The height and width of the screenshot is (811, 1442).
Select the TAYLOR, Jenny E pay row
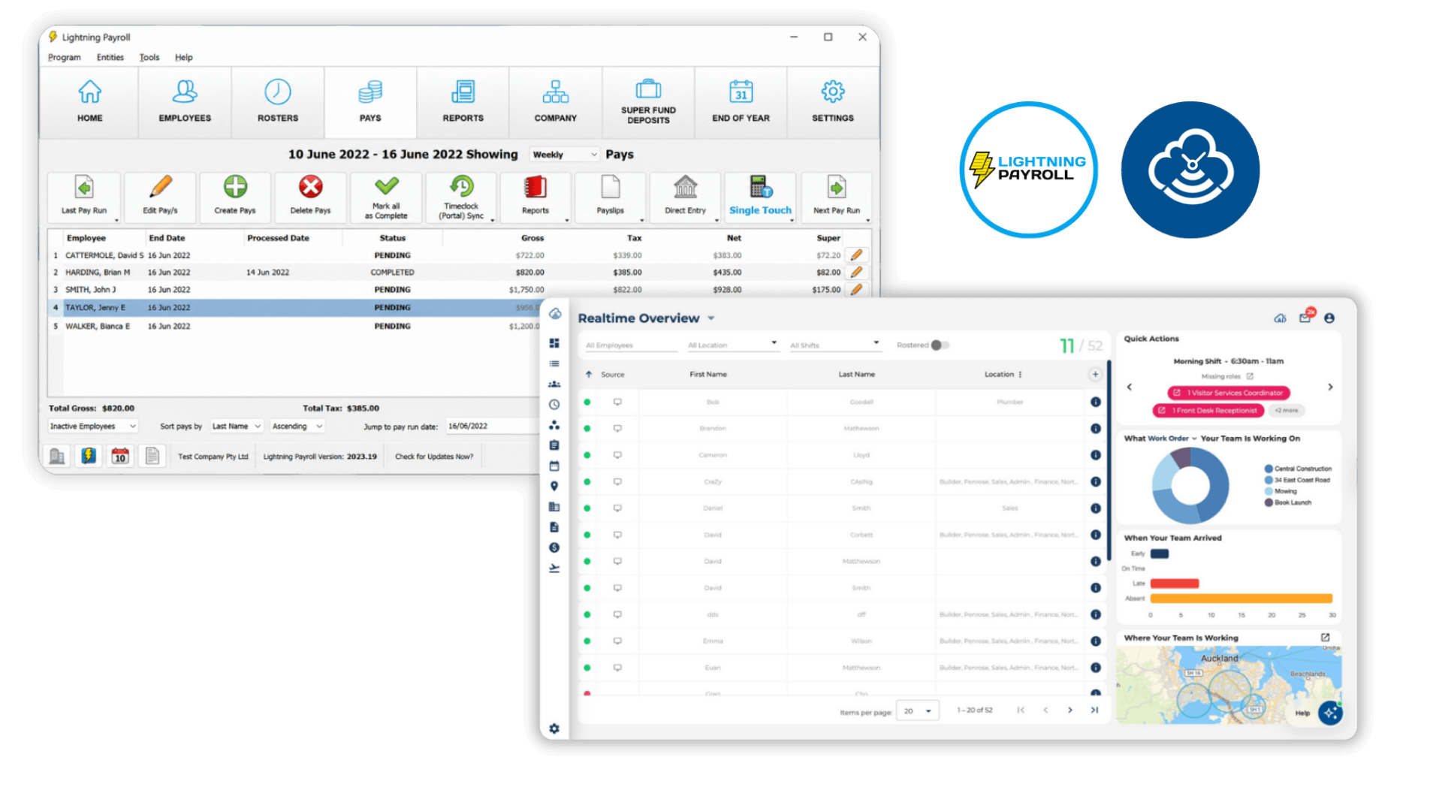tap(295, 308)
